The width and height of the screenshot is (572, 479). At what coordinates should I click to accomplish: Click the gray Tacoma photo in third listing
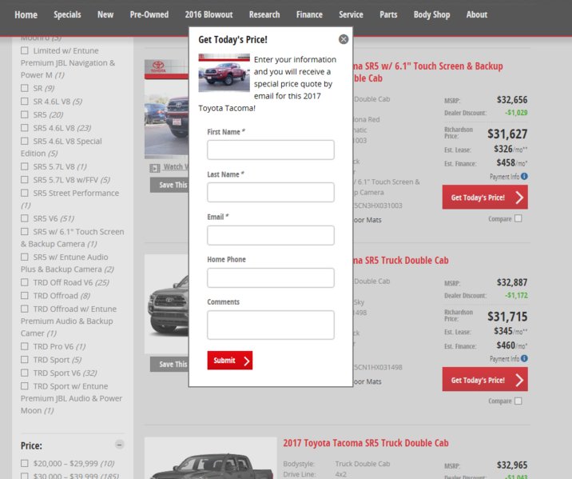211,458
